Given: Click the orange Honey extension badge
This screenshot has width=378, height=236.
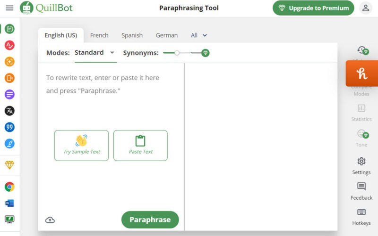Looking at the screenshot, I should tap(362, 73).
